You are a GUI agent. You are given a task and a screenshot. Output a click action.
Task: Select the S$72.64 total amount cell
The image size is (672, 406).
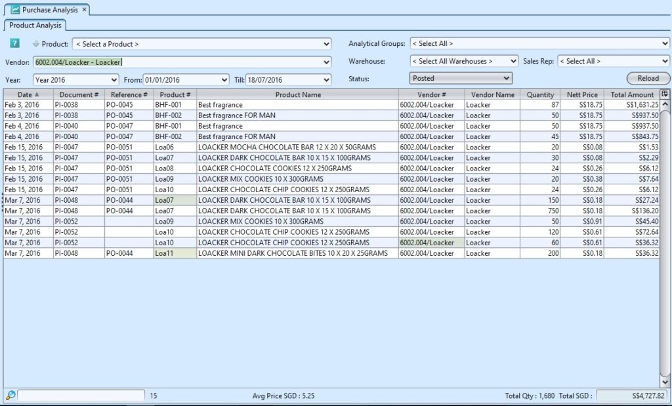632,232
